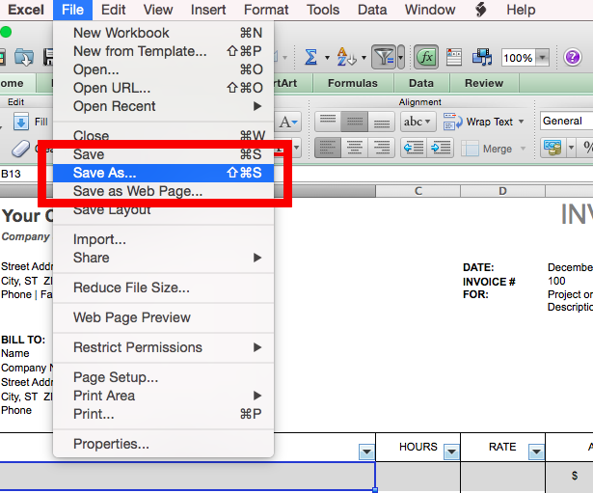Switch to the Review ribbon tab
Image resolution: width=593 pixels, height=493 pixels.
(x=484, y=83)
